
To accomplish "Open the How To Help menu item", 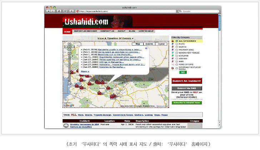I will 146,31.
